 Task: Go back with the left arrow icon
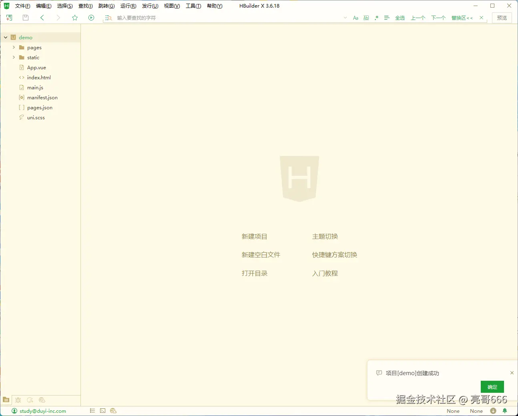(42, 18)
